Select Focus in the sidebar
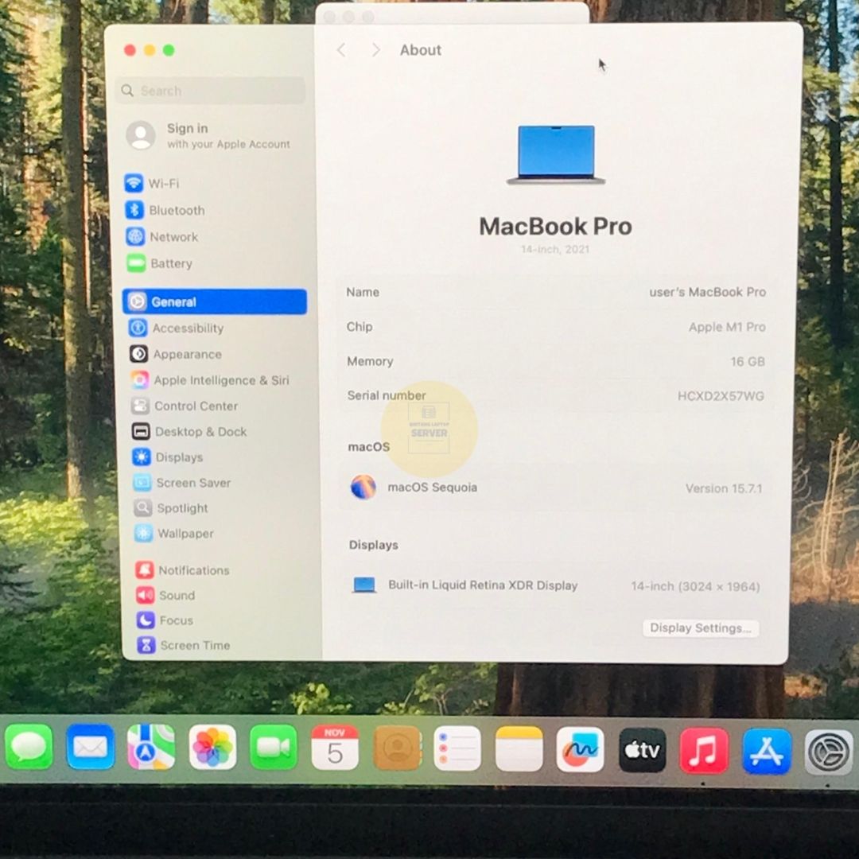Screen dimensions: 859x859 [176, 620]
